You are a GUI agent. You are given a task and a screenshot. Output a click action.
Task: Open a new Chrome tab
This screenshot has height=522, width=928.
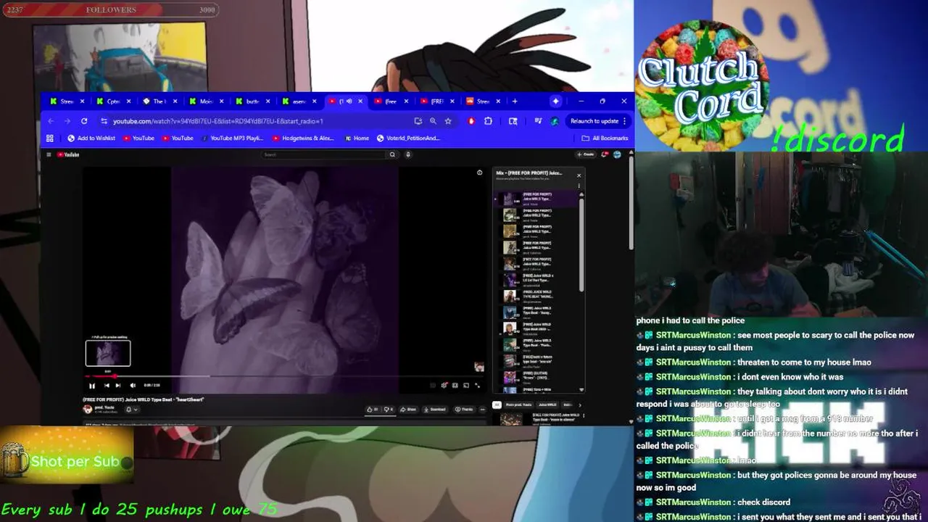(513, 101)
